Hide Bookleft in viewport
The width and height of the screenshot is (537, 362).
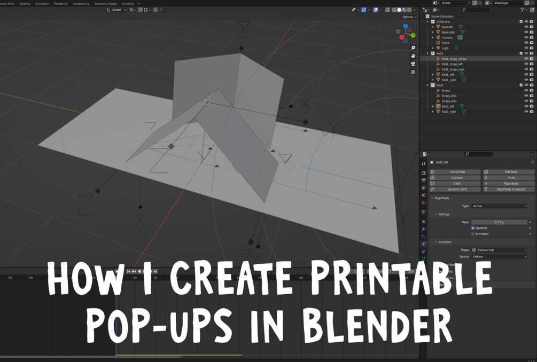[x=526, y=27]
